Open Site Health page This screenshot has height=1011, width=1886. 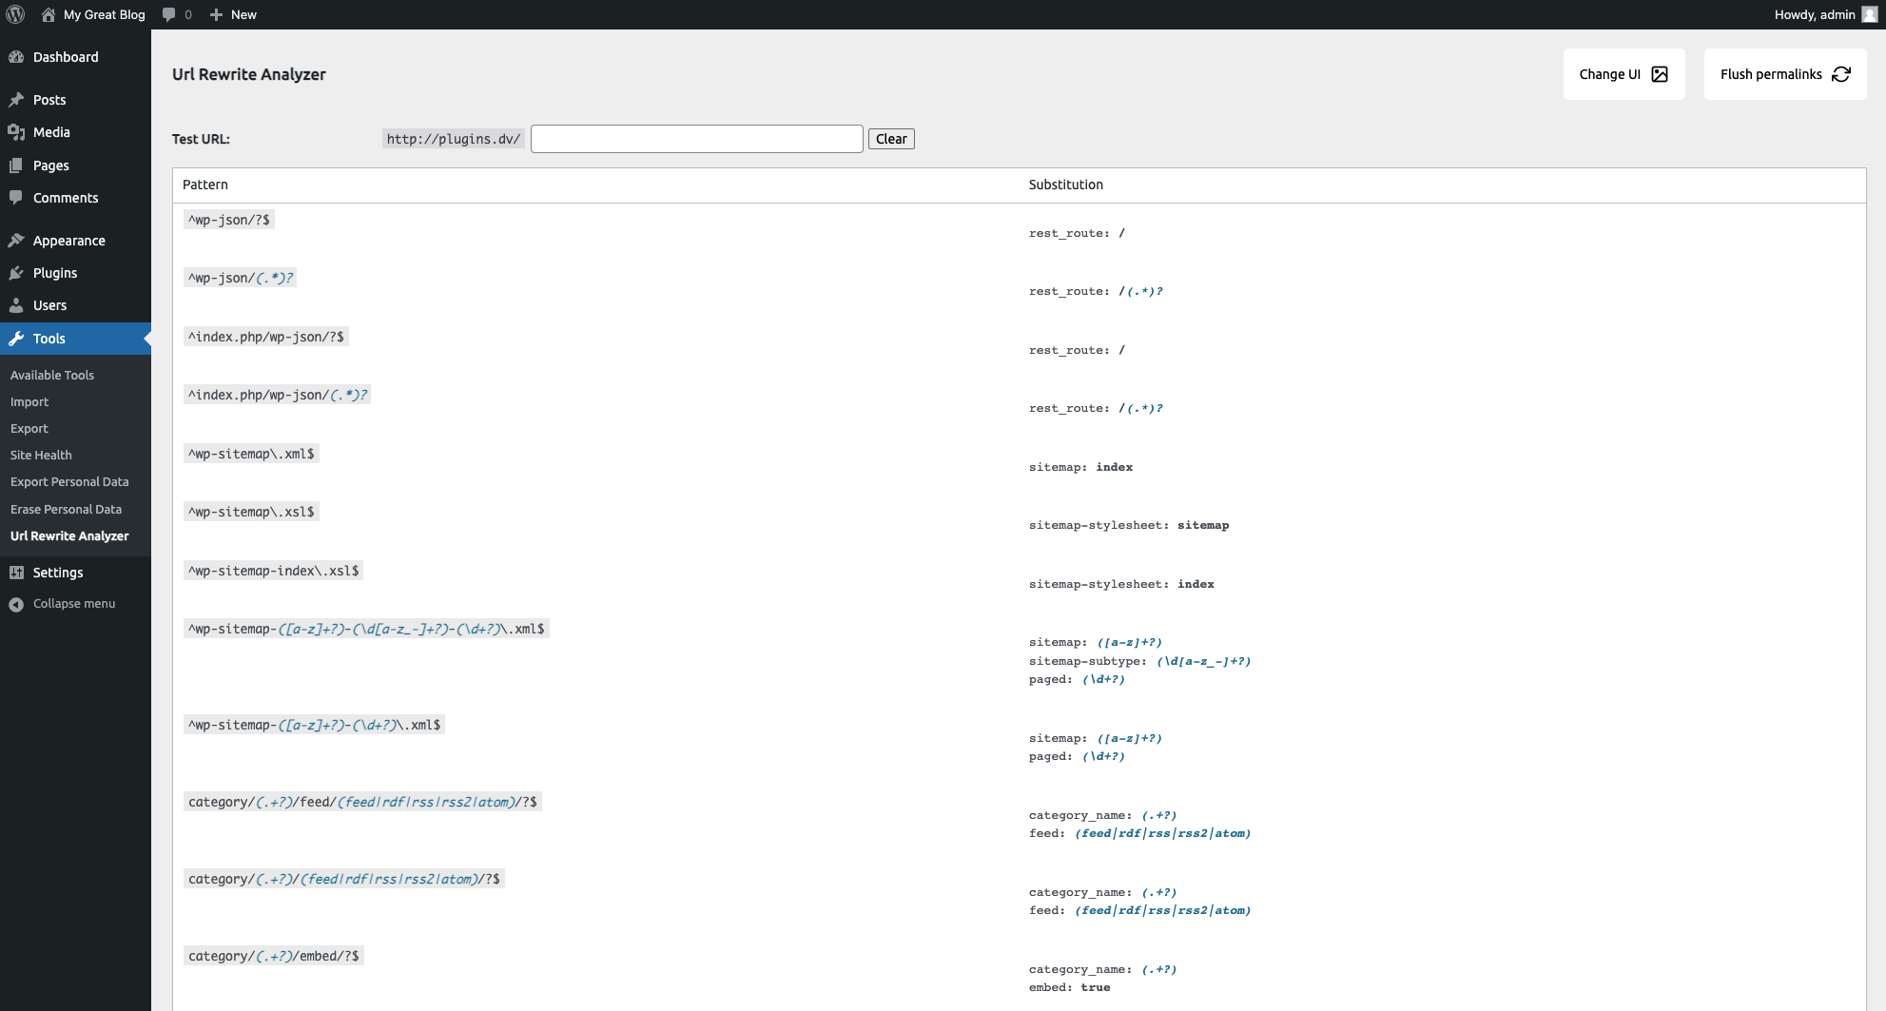coord(41,455)
